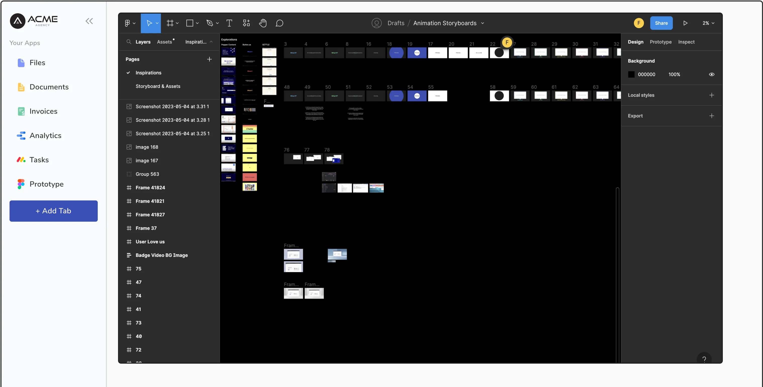Viewport: 763px width, 387px height.
Task: Select the Move tool arrow
Action: (x=149, y=23)
